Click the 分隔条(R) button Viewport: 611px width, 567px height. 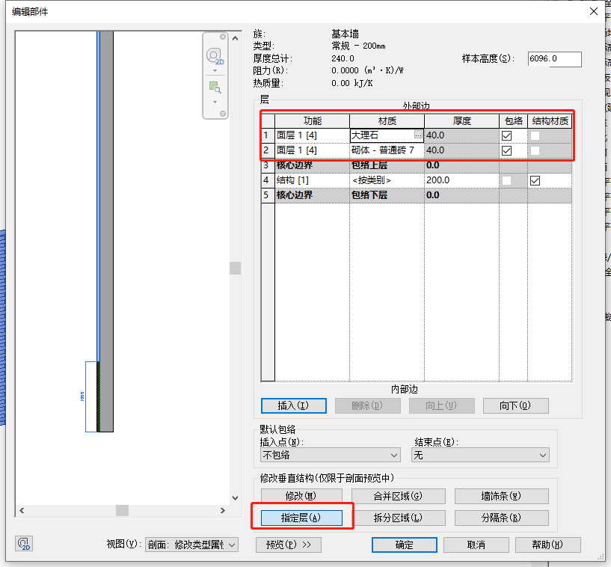501,518
